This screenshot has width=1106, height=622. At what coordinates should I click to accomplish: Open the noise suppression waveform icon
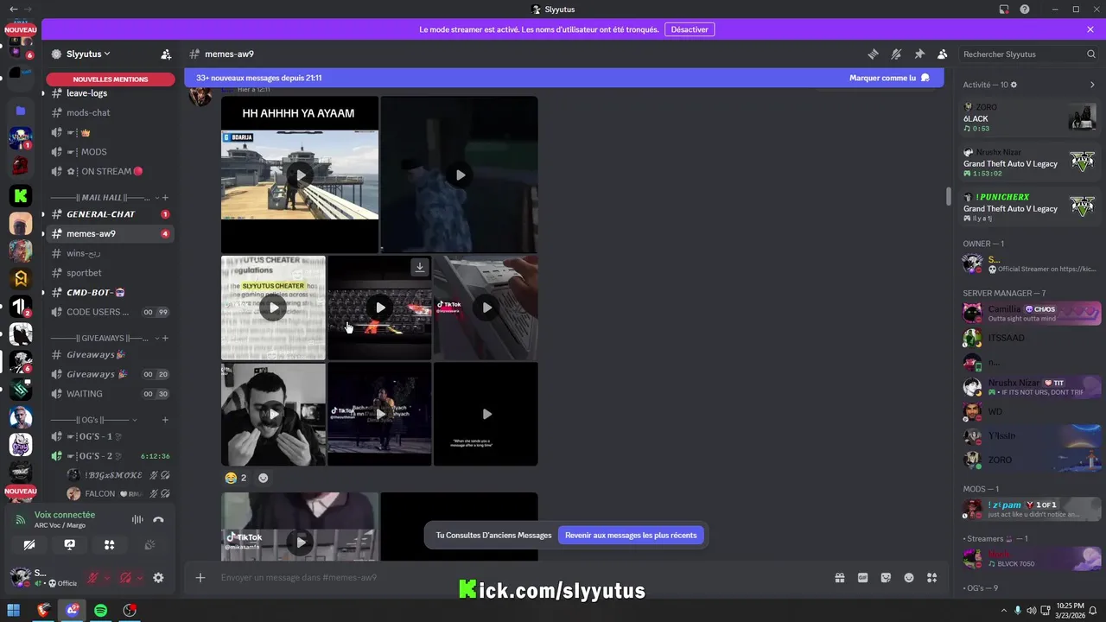(137, 519)
